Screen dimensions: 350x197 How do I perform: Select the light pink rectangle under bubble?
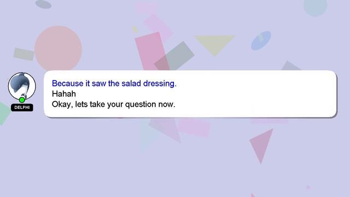(194, 128)
